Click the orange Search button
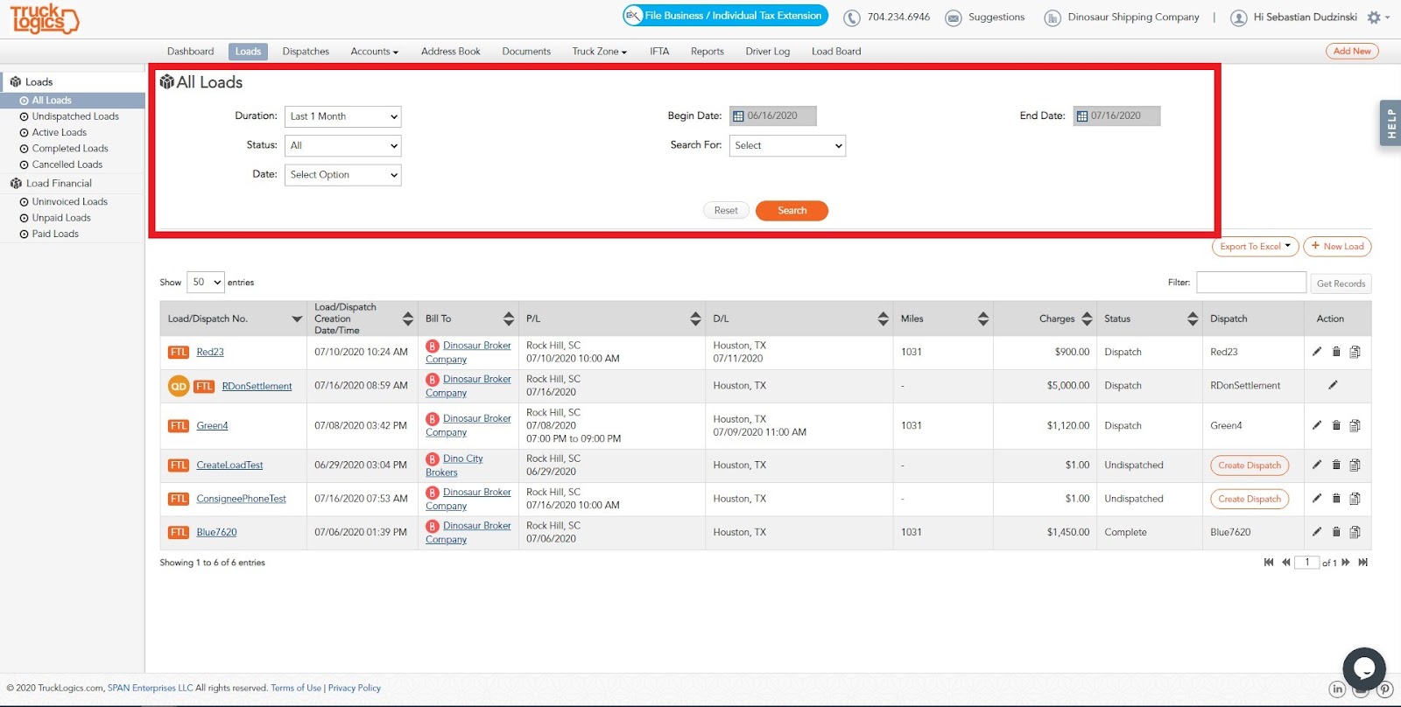Image resolution: width=1401 pixels, height=707 pixels. tap(792, 211)
